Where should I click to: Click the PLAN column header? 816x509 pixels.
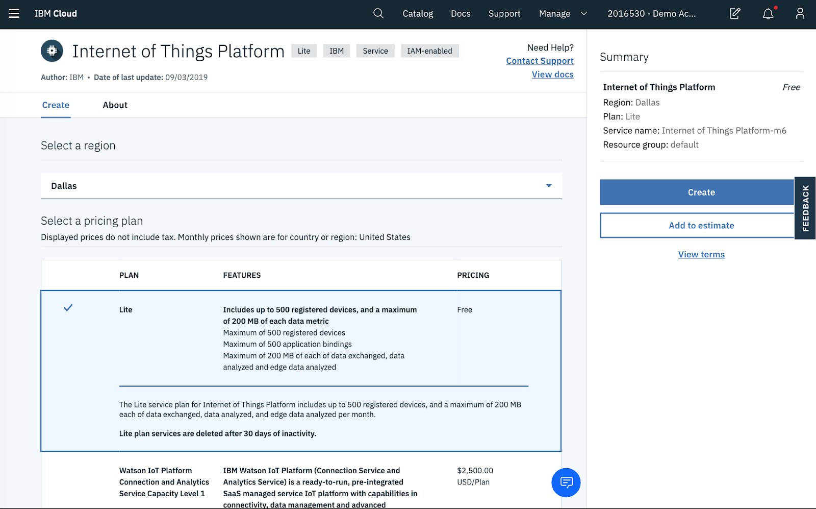click(129, 275)
